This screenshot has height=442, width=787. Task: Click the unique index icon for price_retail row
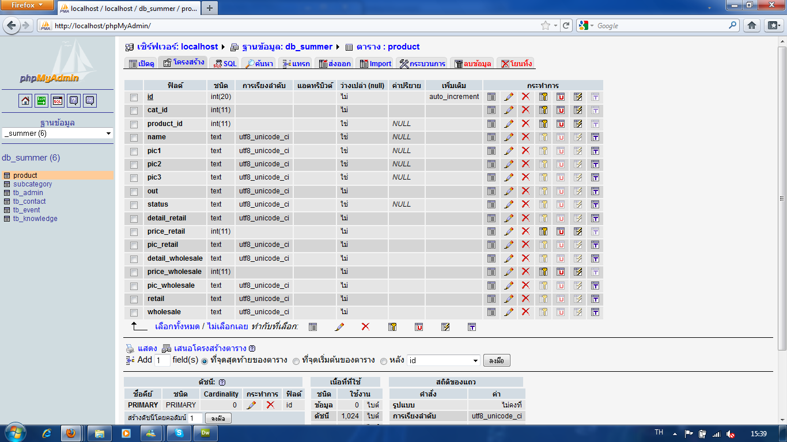click(561, 231)
